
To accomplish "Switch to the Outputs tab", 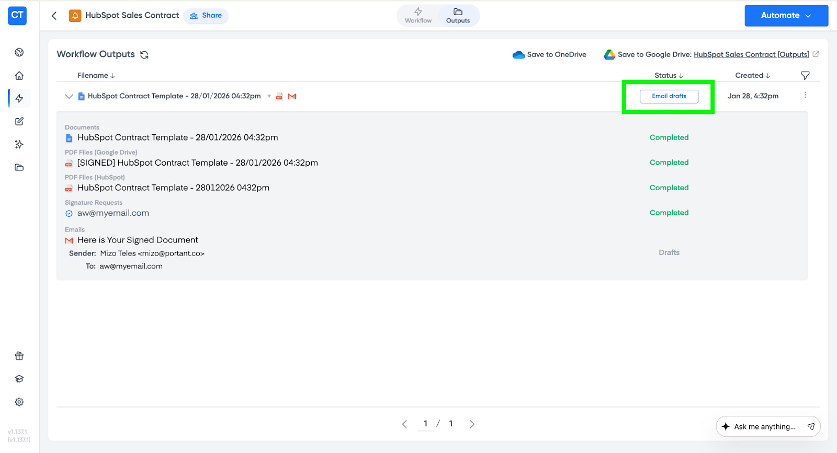I will coord(458,16).
